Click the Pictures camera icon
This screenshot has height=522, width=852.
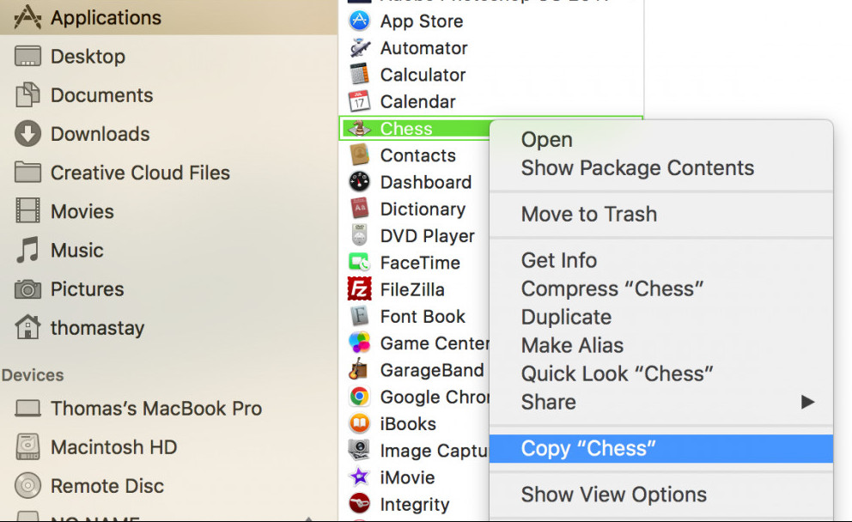coord(27,289)
